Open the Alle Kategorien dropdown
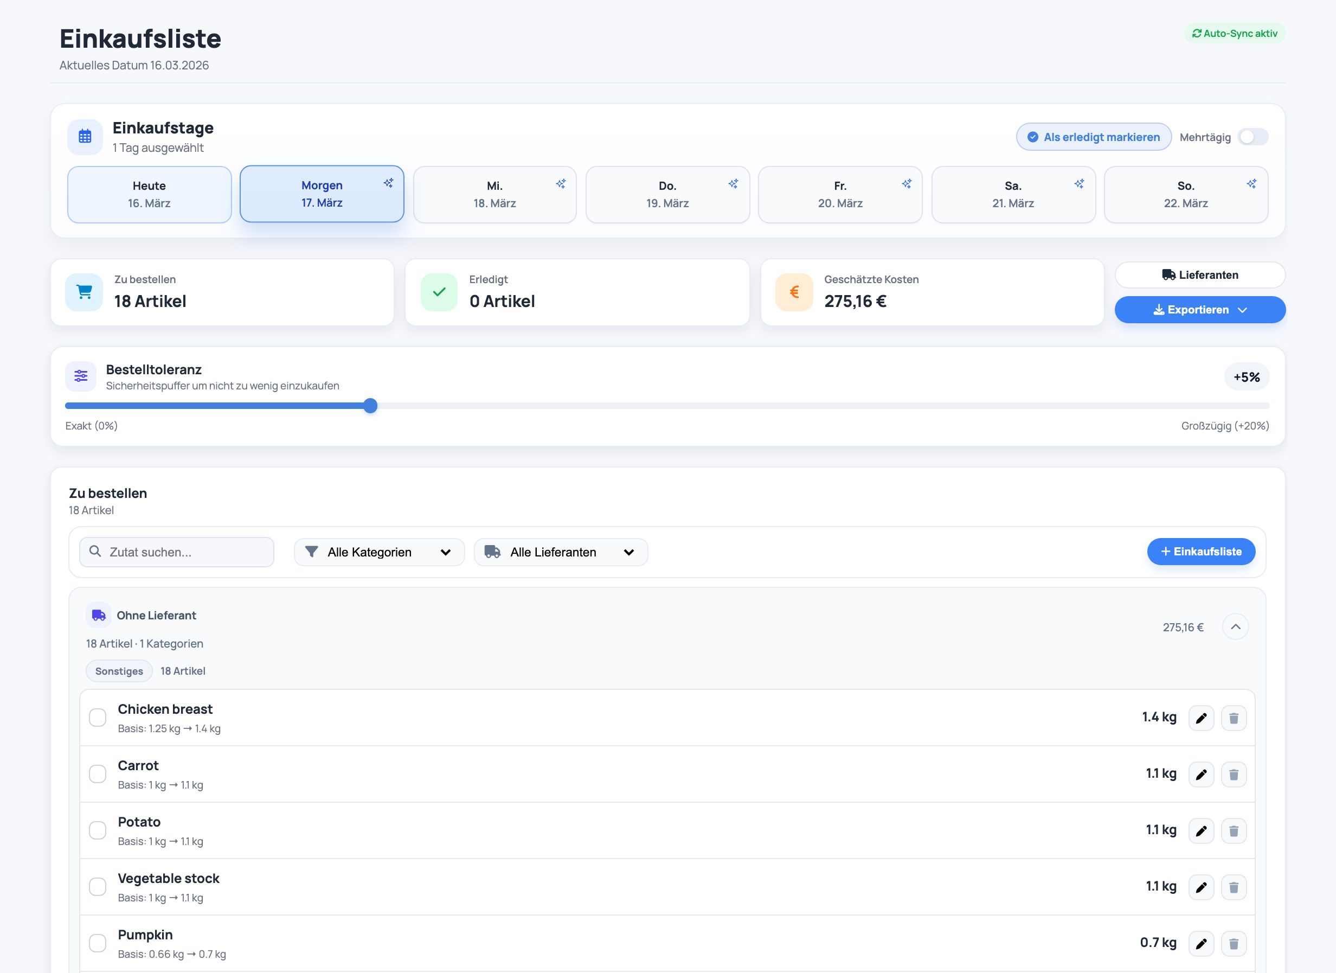 tap(379, 552)
